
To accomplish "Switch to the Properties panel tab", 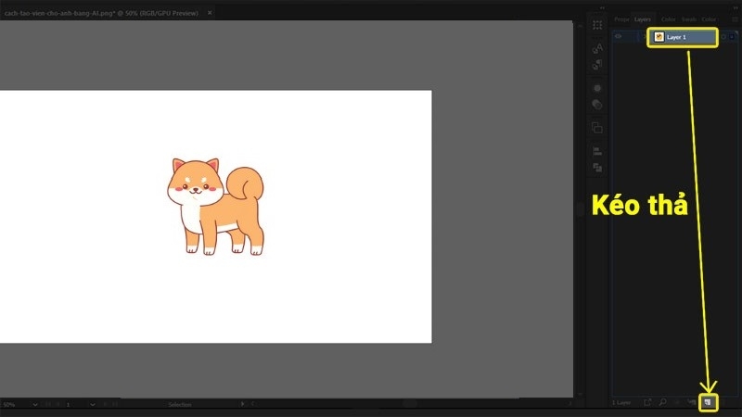I will click(621, 19).
